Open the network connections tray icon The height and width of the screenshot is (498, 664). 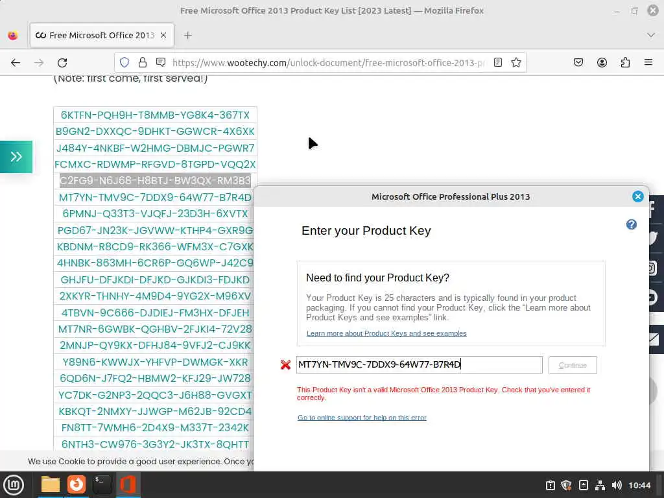pyautogui.click(x=600, y=485)
